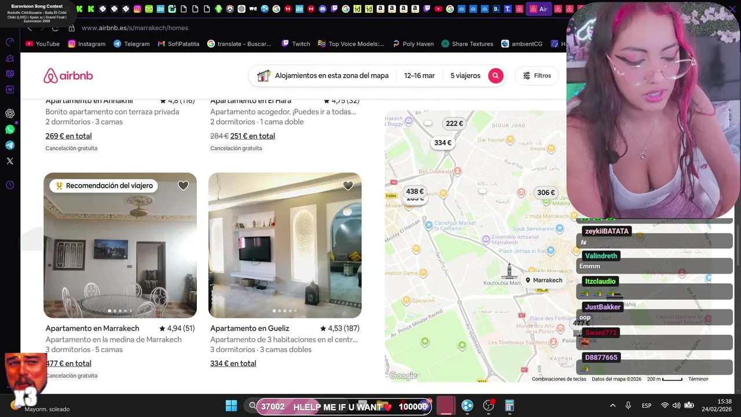Open WhatsApp in the browser sidebar
741x417 pixels.
coord(10,129)
